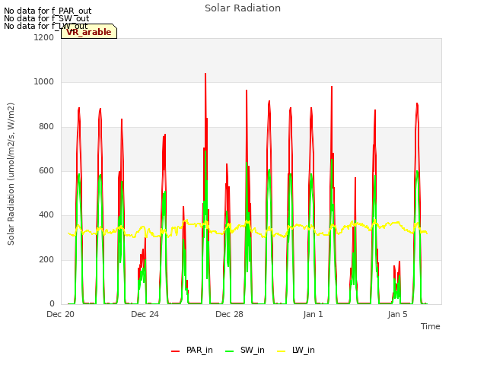Click the 800 y-axis tick label

tap(46, 127)
